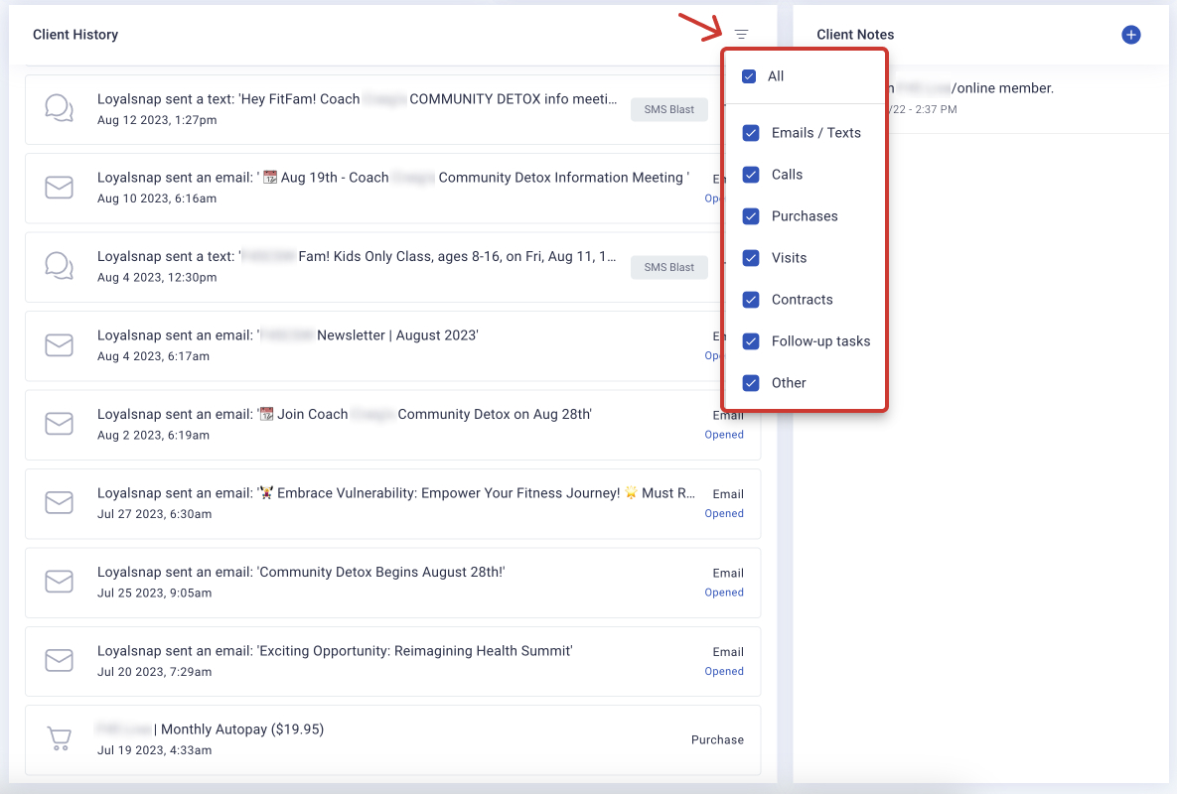Uncheck the Calls filter checkbox

[752, 175]
